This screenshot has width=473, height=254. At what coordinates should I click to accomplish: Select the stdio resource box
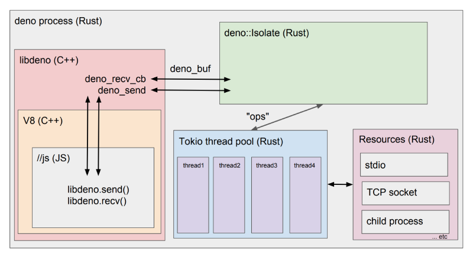[404, 165]
